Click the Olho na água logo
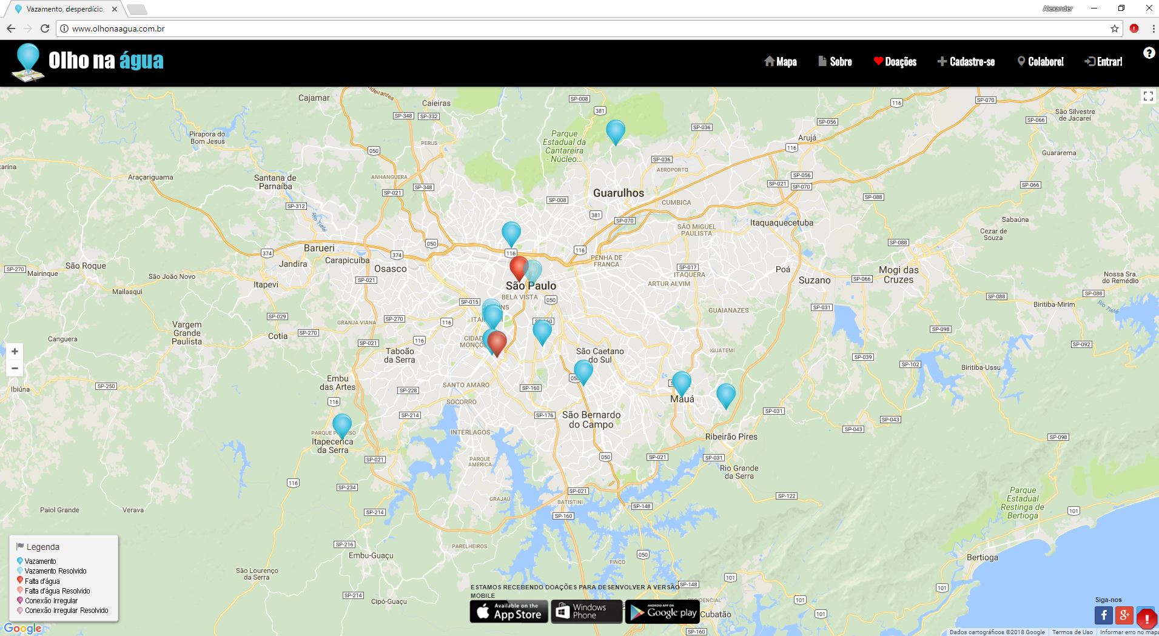The image size is (1159, 636). tap(88, 62)
